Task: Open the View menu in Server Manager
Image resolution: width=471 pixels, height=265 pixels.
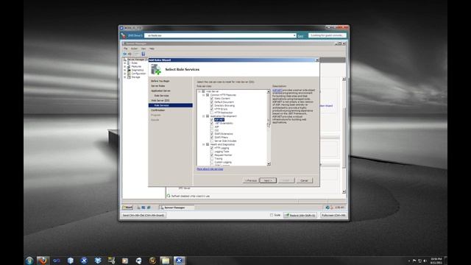Action: pos(144,49)
